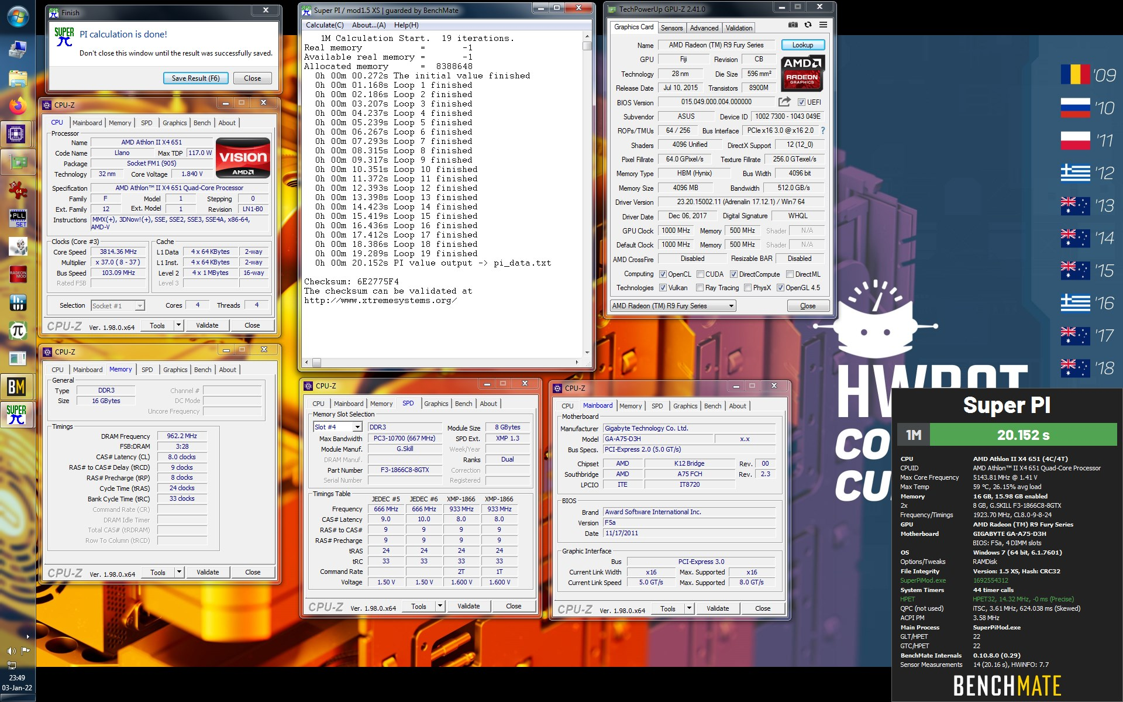Image resolution: width=1123 pixels, height=702 pixels.
Task: Open the GPU-Z hamburger menu
Action: (823, 25)
